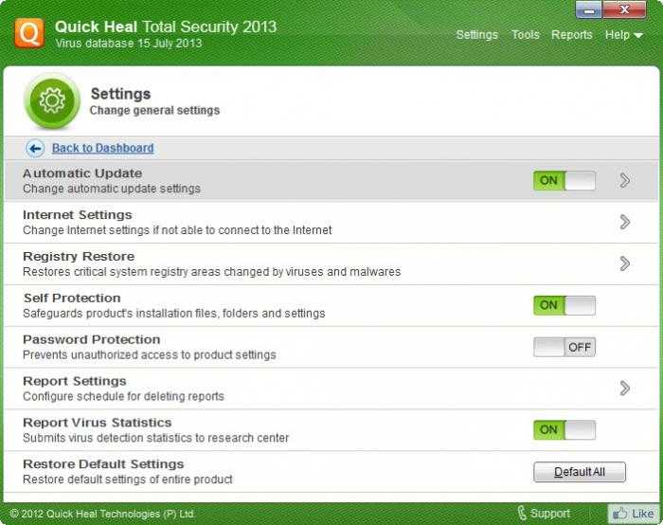Click the green Settings gear icon

tap(52, 100)
